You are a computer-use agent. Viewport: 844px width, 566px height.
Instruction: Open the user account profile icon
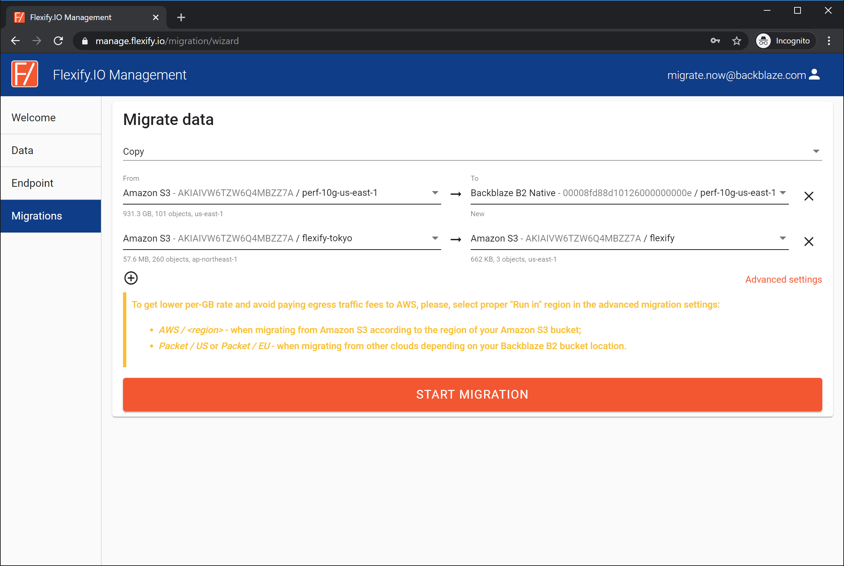tap(814, 75)
